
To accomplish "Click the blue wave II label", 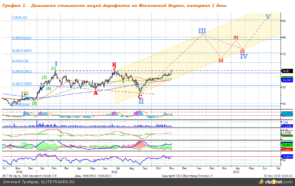I will click(x=141, y=101).
